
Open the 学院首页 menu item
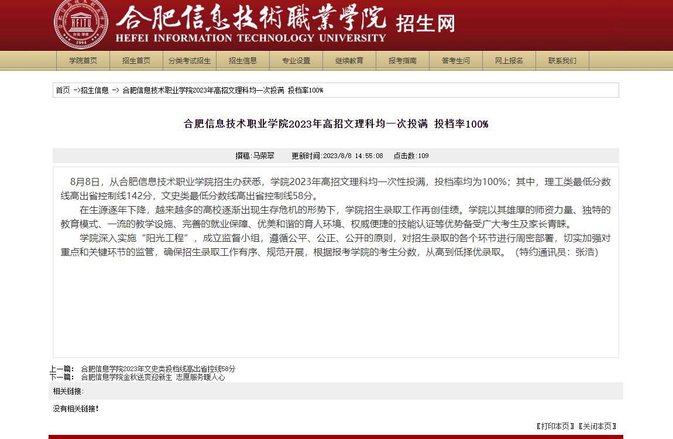pyautogui.click(x=83, y=60)
